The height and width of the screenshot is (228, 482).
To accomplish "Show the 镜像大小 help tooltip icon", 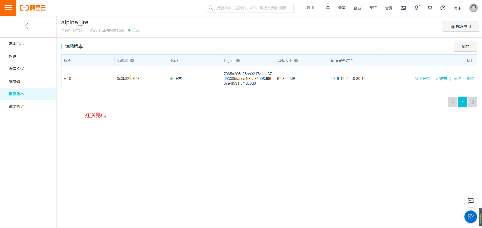I will 296,61.
